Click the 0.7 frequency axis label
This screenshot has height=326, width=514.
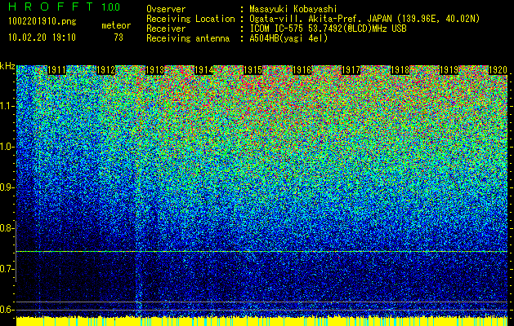[x=7, y=269]
